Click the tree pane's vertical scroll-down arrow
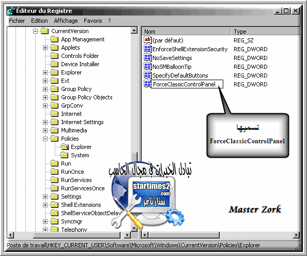Image resolution: width=307 pixels, height=256 pixels. pyautogui.click(x=134, y=229)
